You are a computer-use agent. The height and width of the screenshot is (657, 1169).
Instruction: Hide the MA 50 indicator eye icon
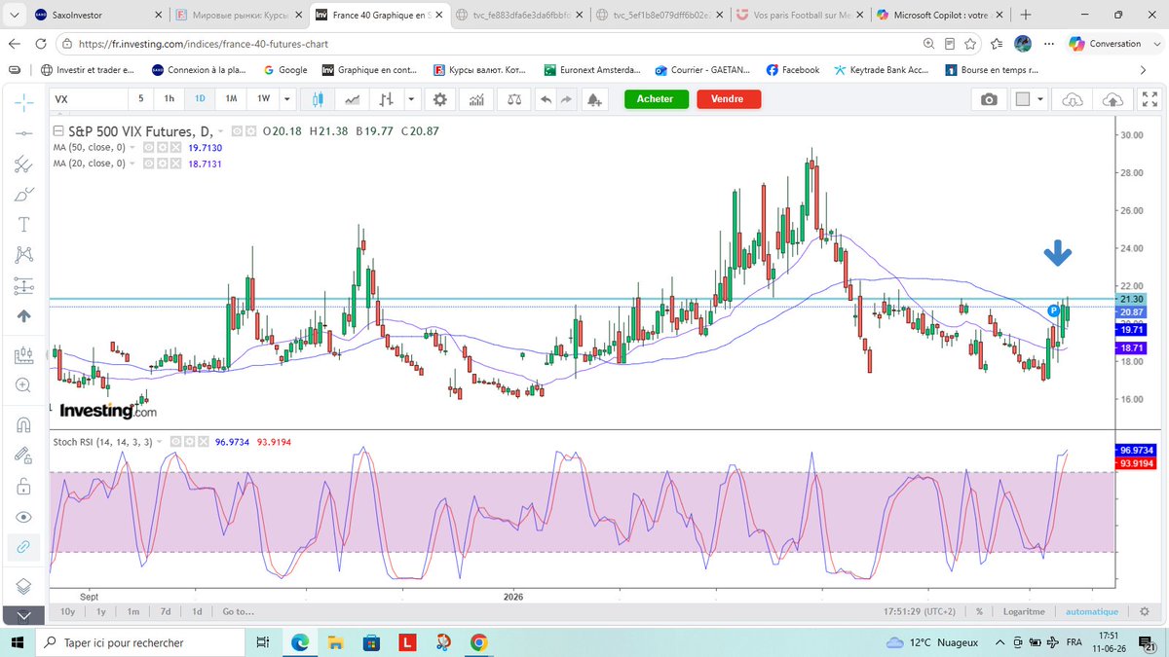[x=148, y=147]
